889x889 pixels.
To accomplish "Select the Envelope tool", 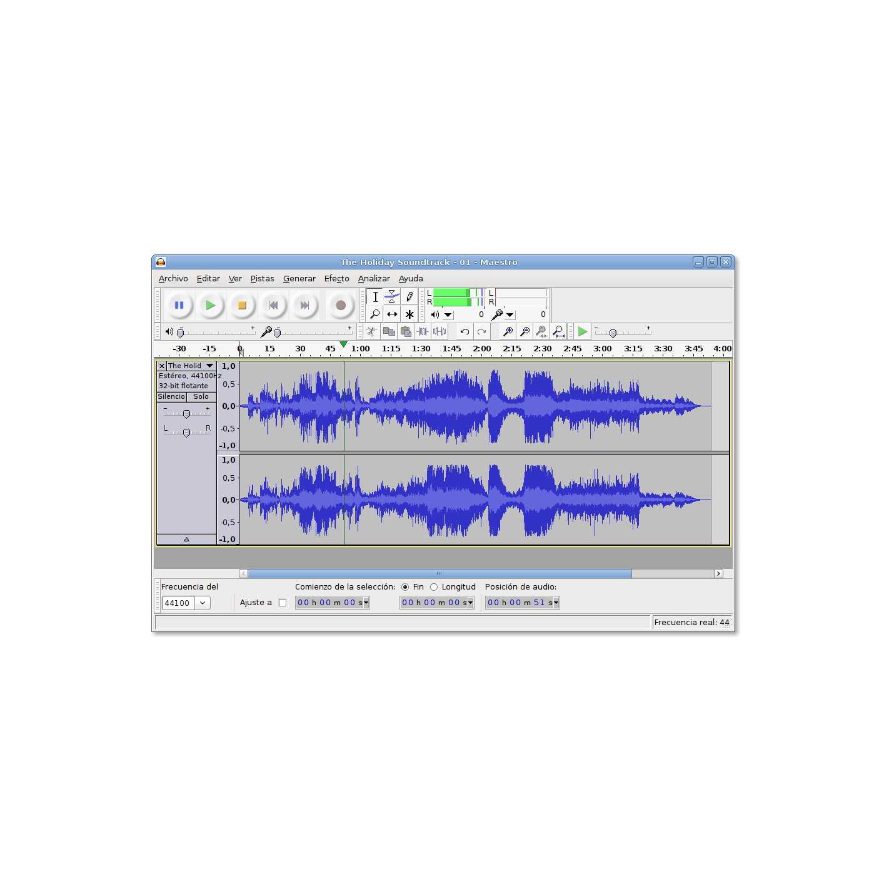I will click(392, 296).
